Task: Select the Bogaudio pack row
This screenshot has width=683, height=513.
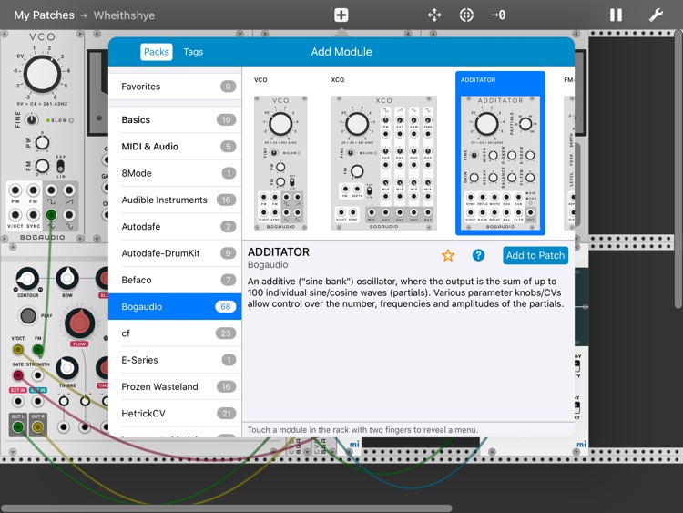Action: point(175,306)
